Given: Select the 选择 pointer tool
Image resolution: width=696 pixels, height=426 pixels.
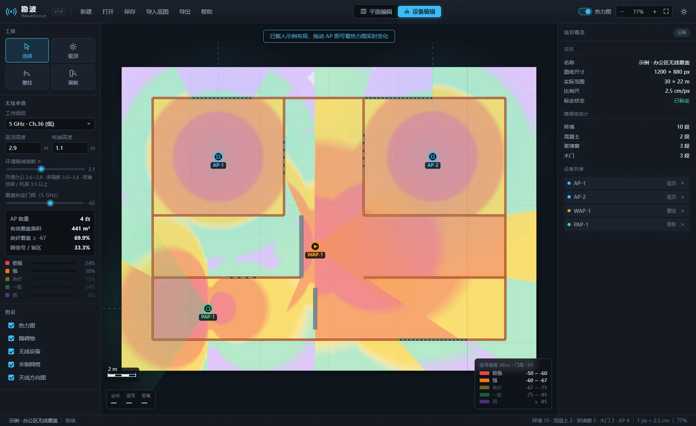Looking at the screenshot, I should pyautogui.click(x=27, y=50).
